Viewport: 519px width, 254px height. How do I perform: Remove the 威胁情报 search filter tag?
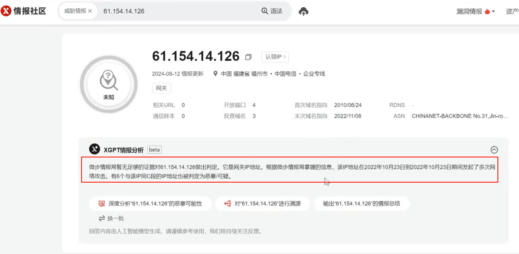pos(90,11)
